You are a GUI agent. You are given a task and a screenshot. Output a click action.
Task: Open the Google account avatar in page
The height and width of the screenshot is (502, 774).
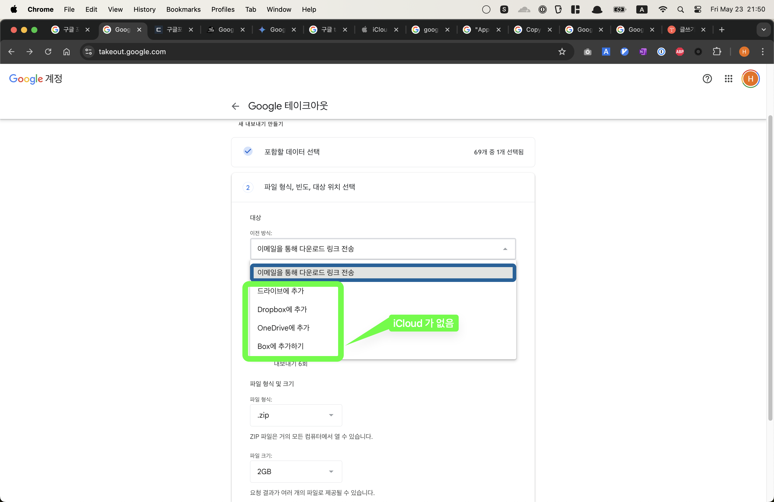750,79
